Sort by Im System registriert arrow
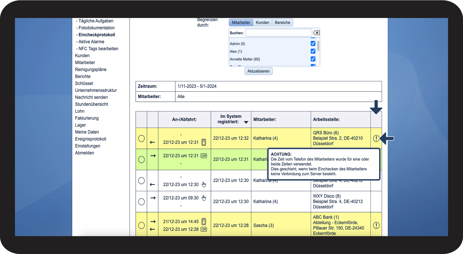 tap(246, 122)
